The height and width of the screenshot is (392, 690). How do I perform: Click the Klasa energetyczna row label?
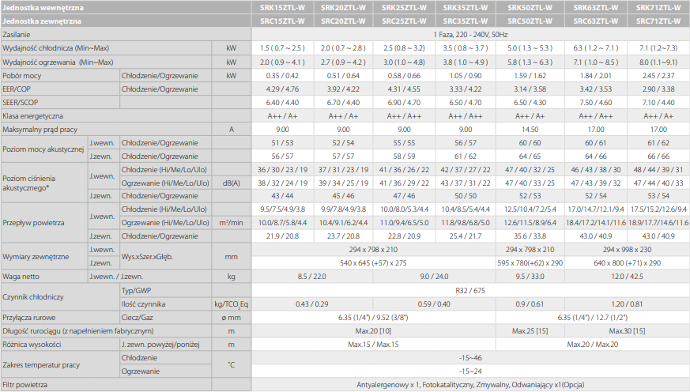tap(32, 116)
